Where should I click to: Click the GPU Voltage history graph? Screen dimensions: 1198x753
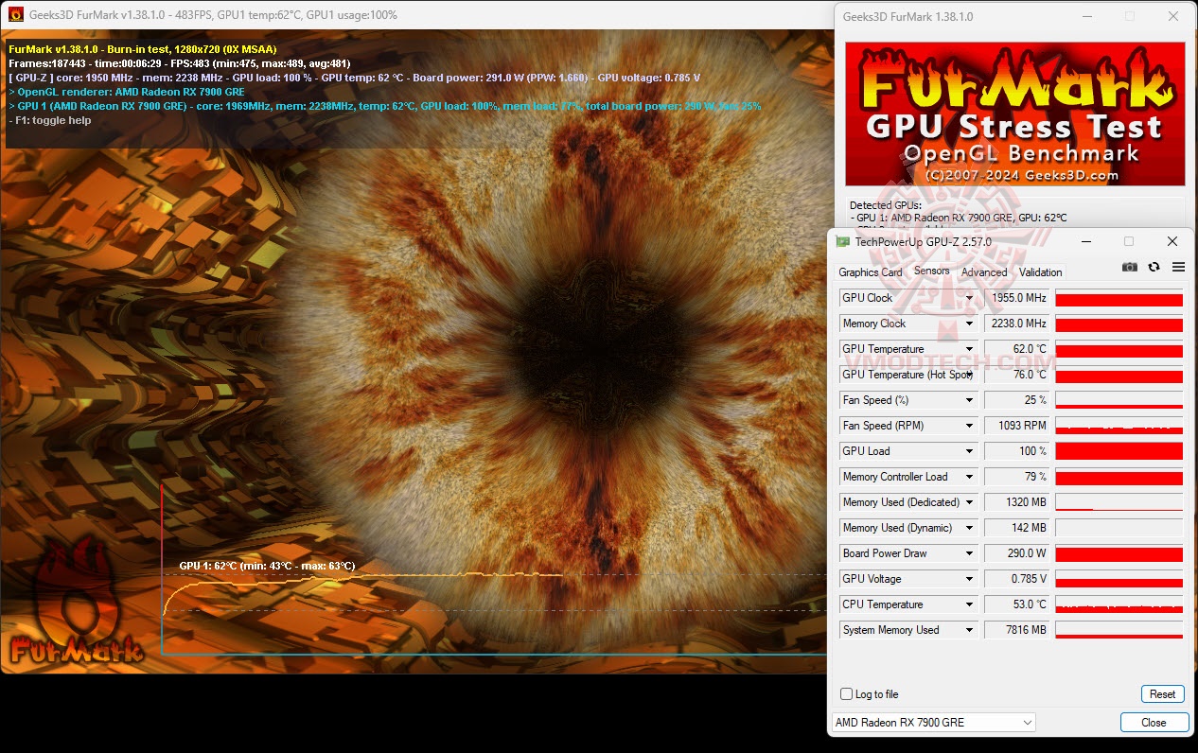(1119, 579)
